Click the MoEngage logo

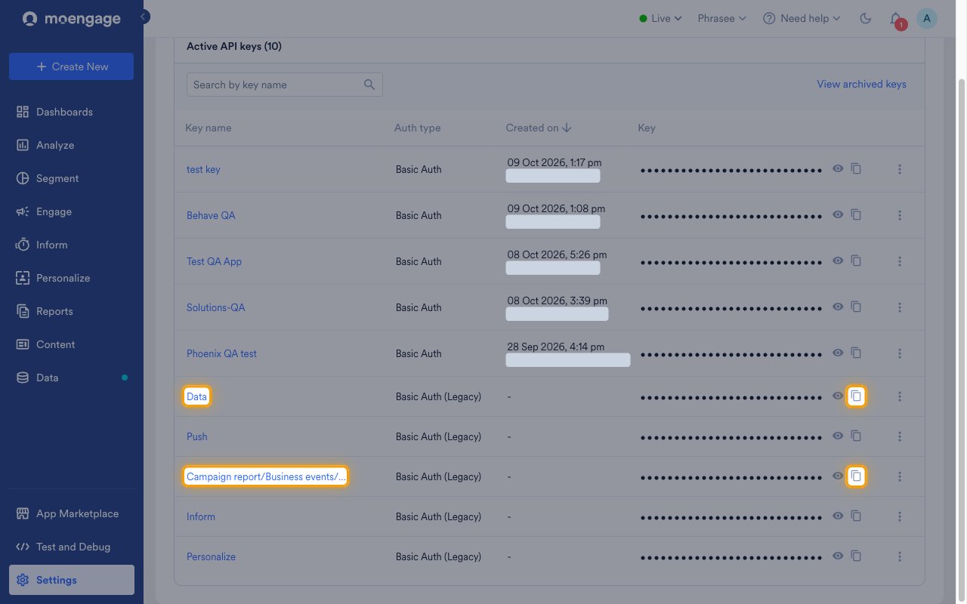[72, 19]
